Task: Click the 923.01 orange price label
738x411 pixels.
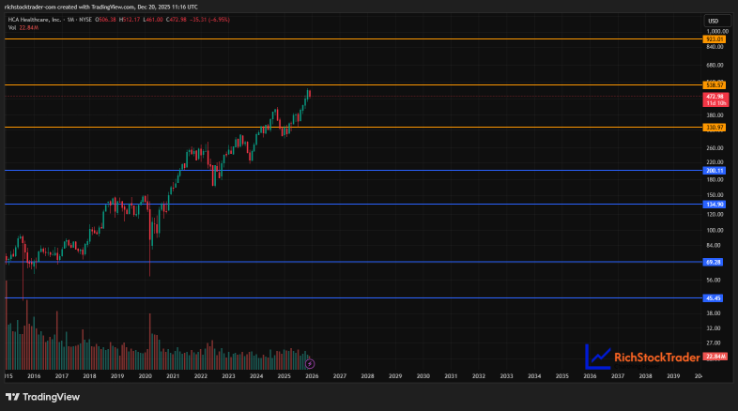Action: click(x=714, y=39)
